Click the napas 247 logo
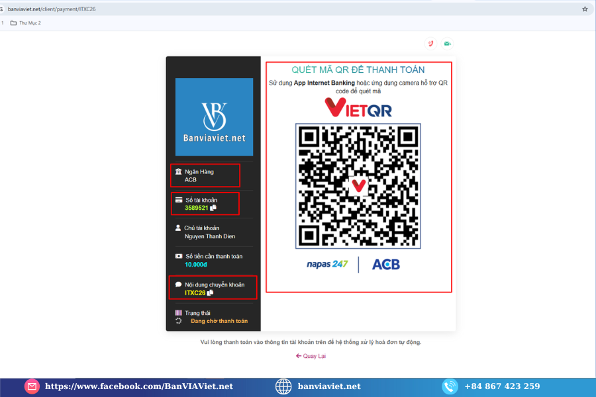Viewport: 596px width, 397px height. 327,264
